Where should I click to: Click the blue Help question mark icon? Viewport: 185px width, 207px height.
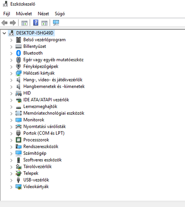point(36,23)
